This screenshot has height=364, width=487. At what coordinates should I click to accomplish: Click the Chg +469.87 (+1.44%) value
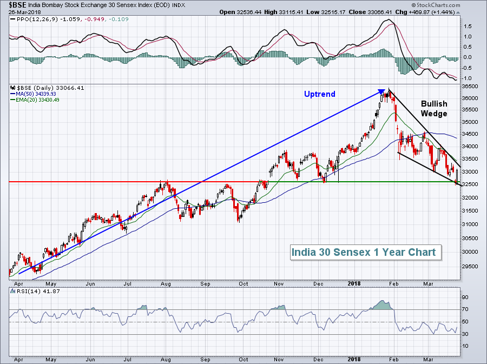pyautogui.click(x=425, y=12)
